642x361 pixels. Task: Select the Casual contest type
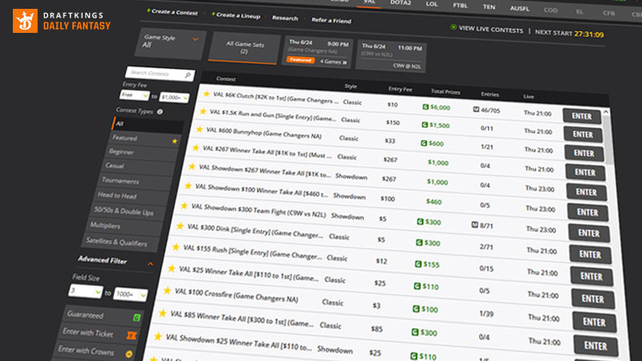click(138, 166)
